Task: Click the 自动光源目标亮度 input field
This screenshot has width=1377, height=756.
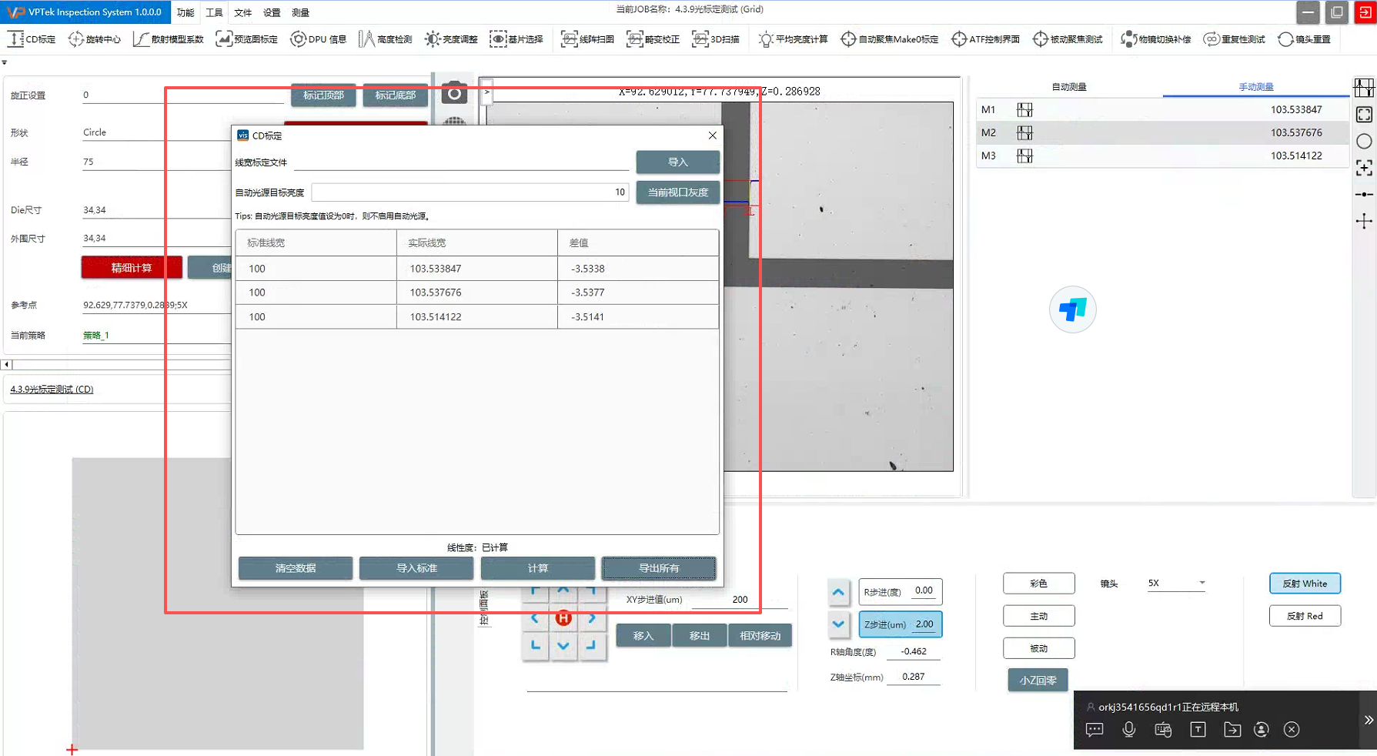Action: pos(470,192)
